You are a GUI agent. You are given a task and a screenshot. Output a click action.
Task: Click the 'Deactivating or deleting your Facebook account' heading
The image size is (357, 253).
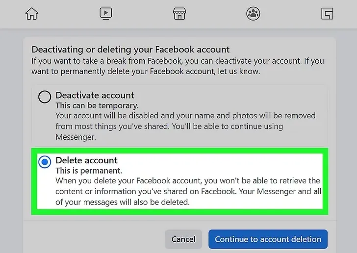(x=130, y=50)
